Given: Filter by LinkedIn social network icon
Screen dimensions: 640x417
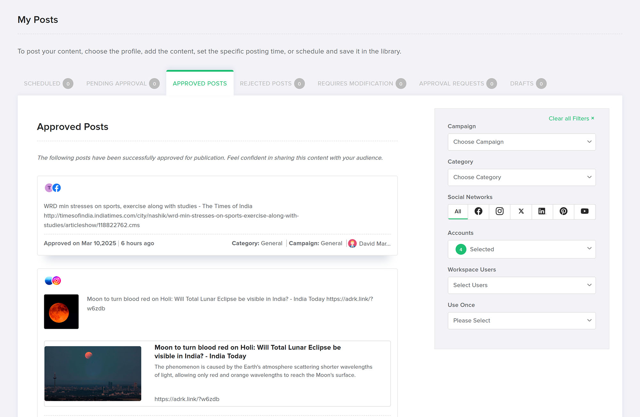Looking at the screenshot, I should tap(542, 211).
